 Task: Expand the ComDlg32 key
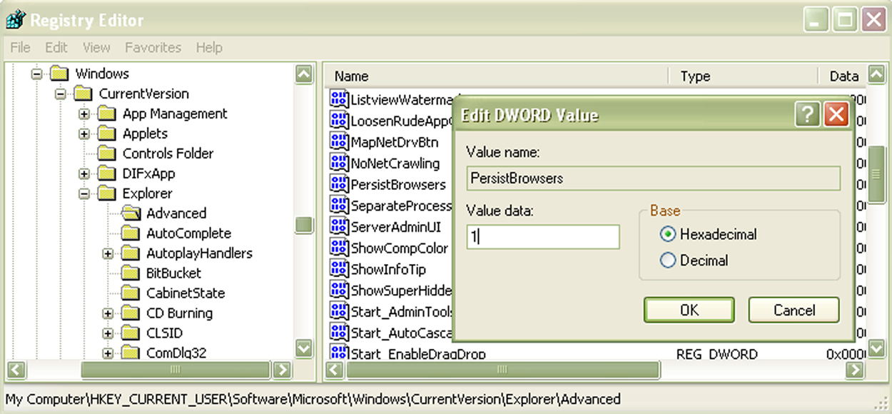[108, 353]
